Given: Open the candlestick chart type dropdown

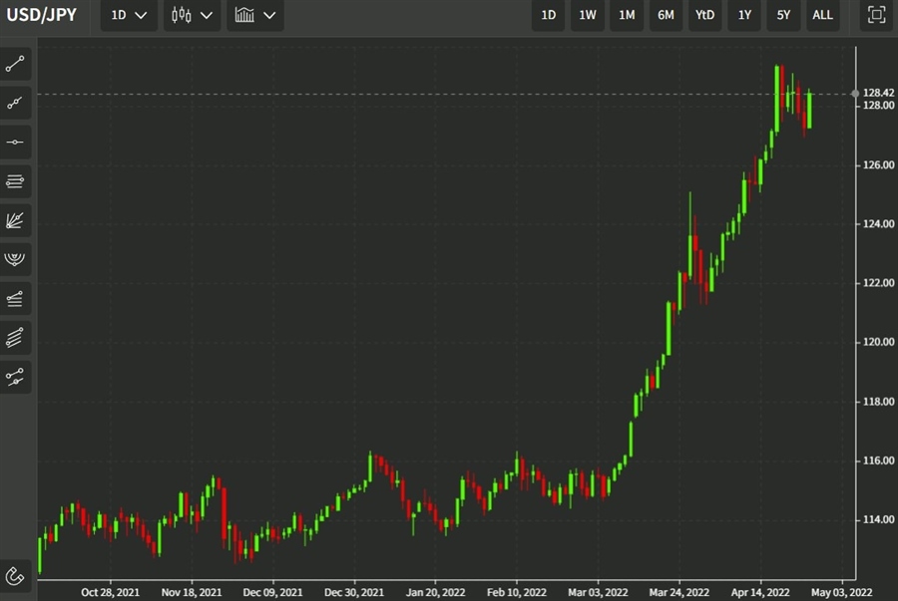Looking at the screenshot, I should [193, 15].
